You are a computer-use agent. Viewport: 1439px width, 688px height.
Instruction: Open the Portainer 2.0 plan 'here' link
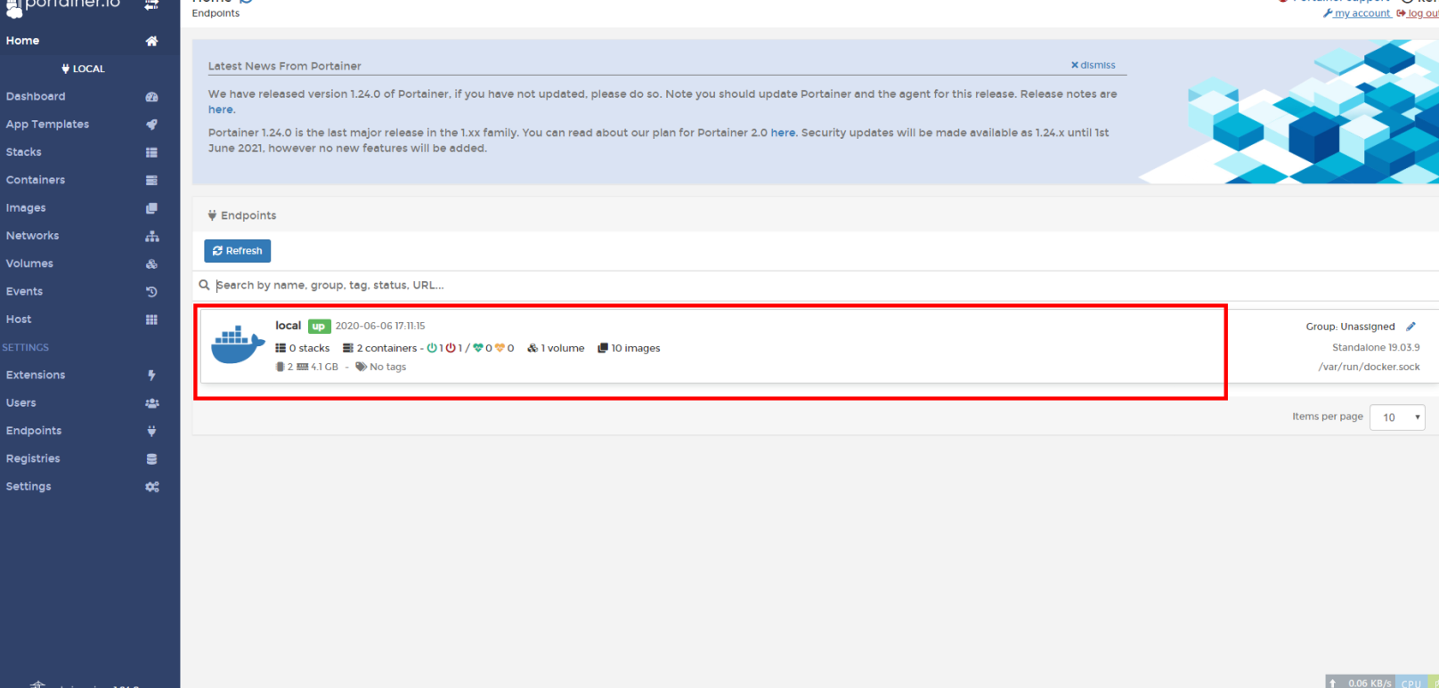click(x=784, y=133)
